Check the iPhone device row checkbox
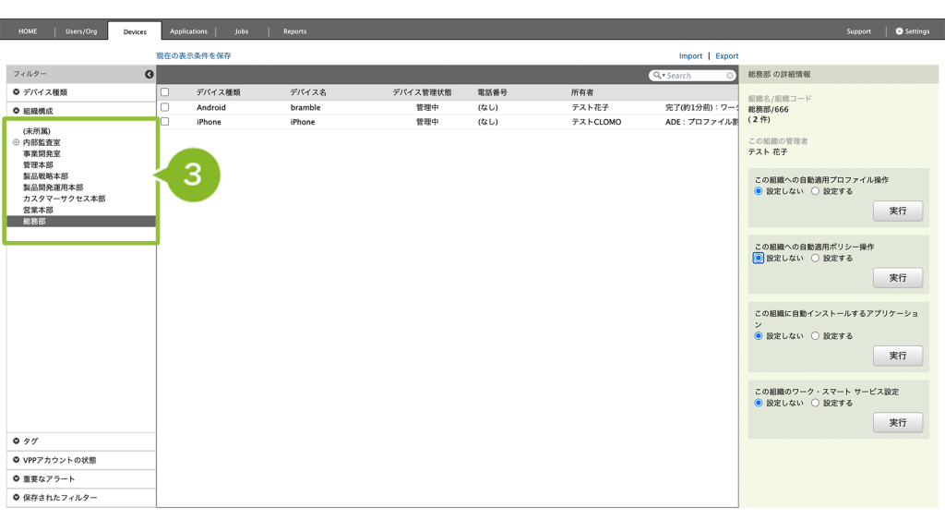The height and width of the screenshot is (532, 945). tap(165, 122)
